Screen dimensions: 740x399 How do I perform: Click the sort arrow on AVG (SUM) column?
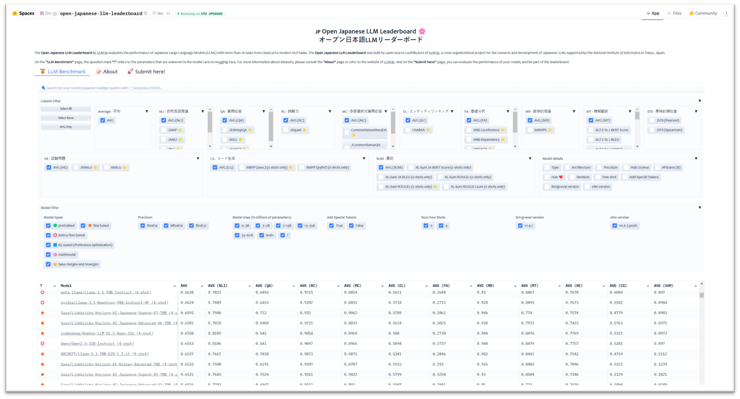(x=695, y=286)
